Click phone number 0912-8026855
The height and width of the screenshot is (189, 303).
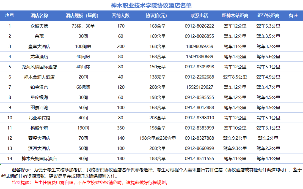click(x=199, y=36)
